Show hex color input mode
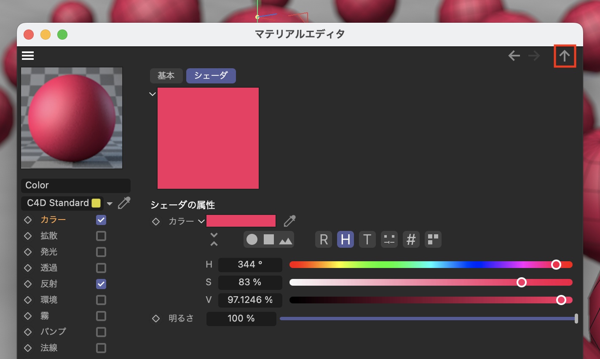 (411, 240)
